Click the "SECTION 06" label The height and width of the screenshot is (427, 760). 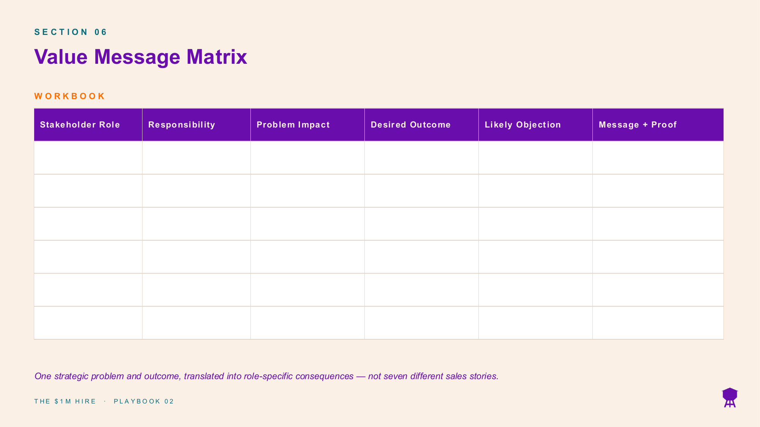(x=71, y=32)
